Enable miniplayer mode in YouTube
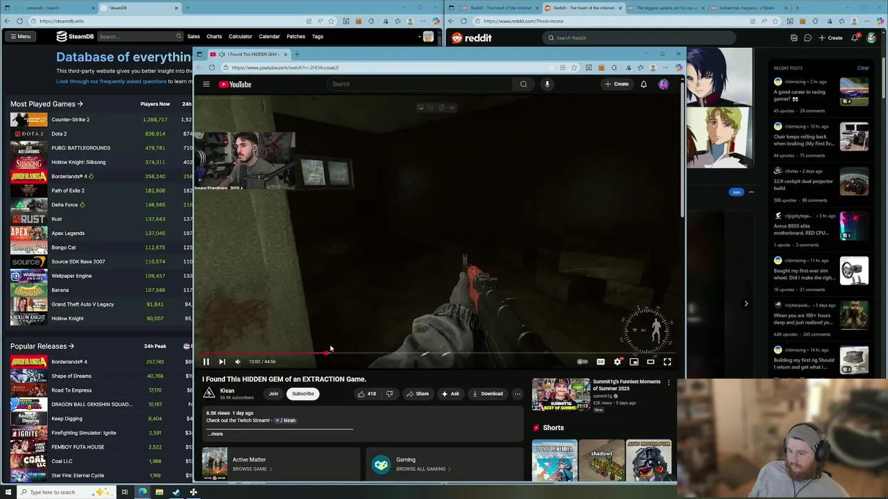This screenshot has height=499, width=888. pos(634,362)
